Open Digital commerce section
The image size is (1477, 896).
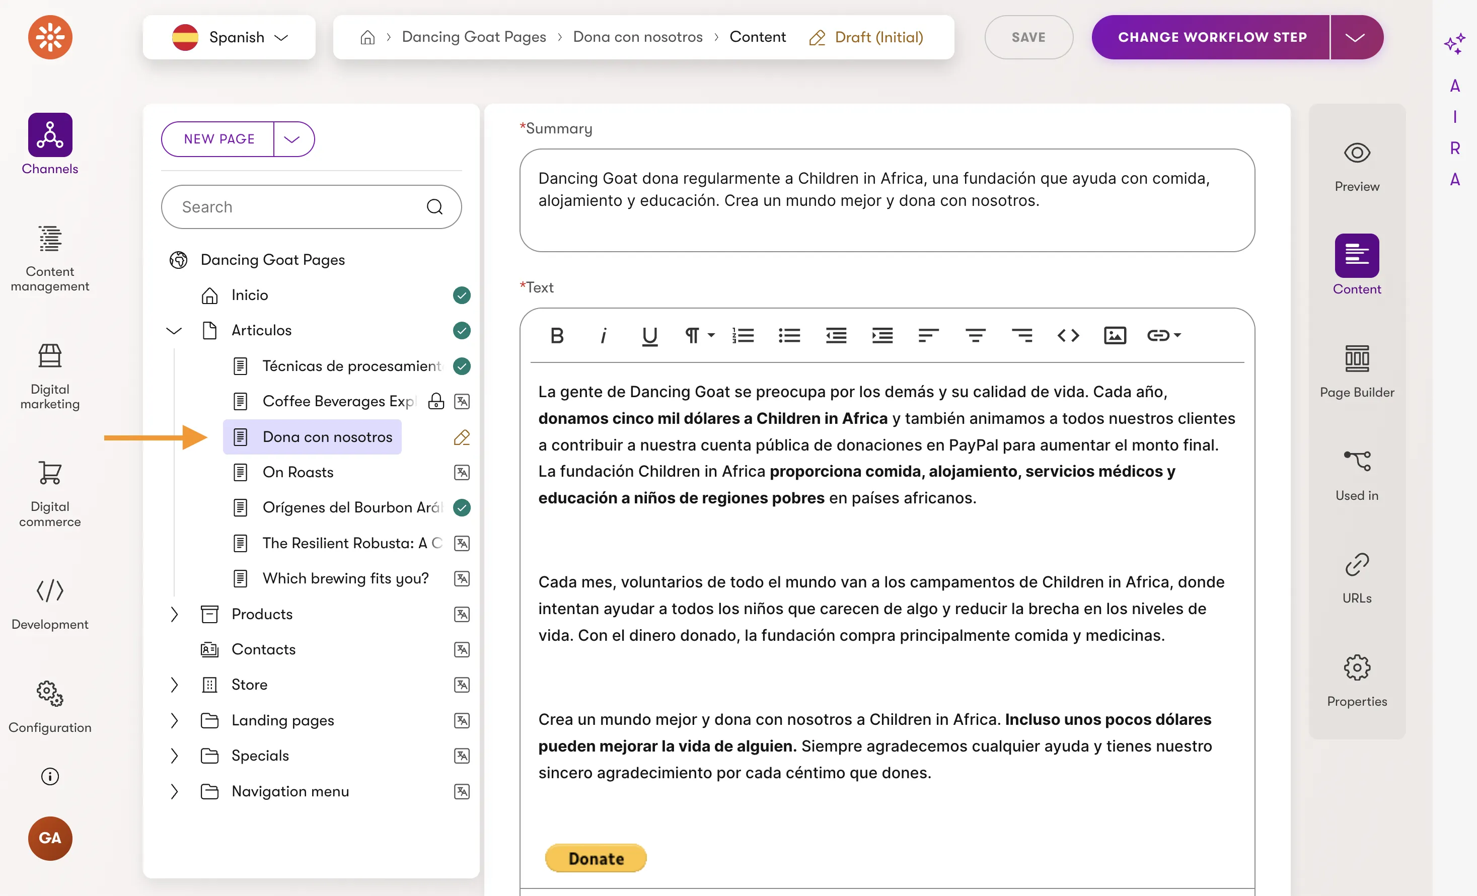[x=50, y=493]
